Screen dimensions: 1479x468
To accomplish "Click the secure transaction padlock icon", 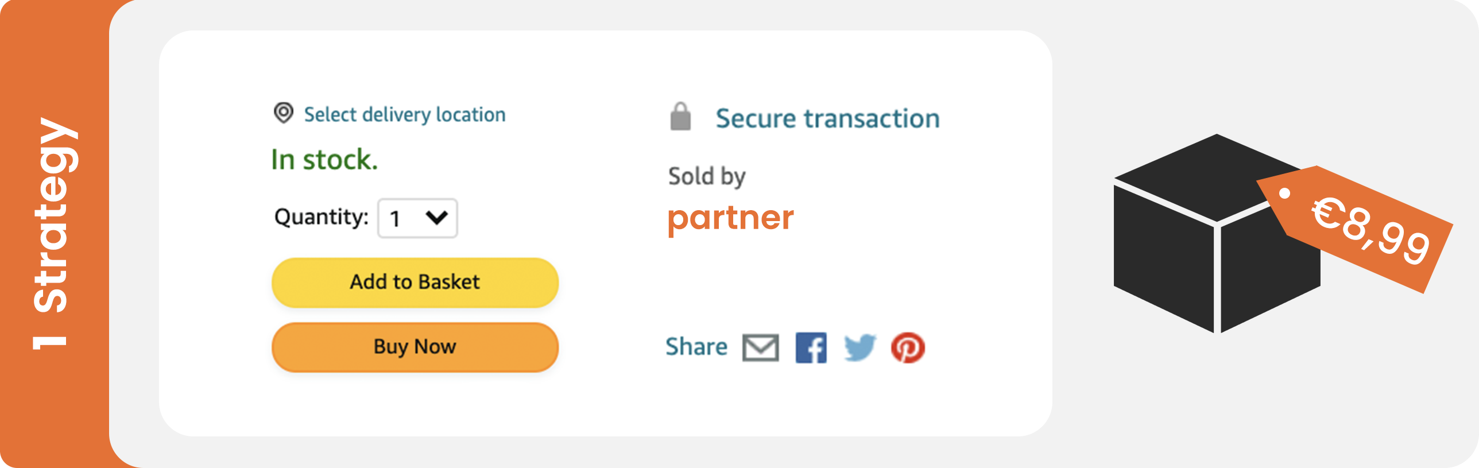I will [x=680, y=117].
